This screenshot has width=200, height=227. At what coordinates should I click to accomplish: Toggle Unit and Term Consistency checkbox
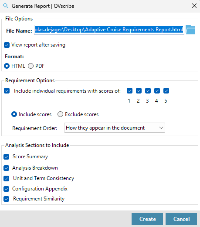click(7, 179)
